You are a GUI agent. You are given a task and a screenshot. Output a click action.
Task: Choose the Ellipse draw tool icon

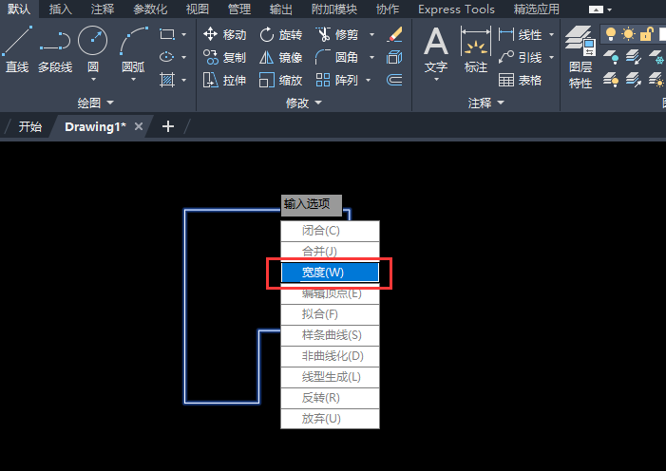click(x=167, y=57)
